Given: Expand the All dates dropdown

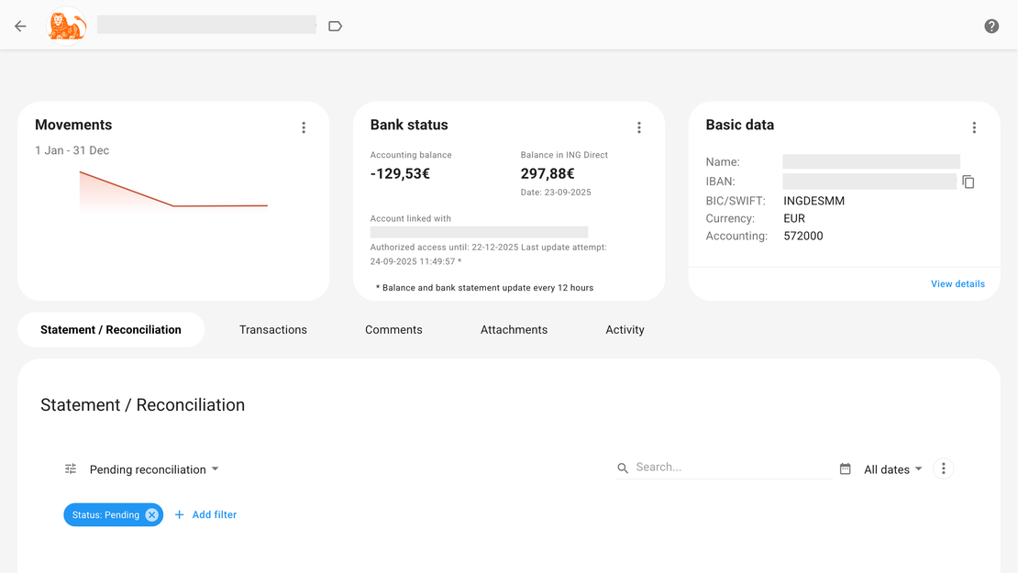Looking at the screenshot, I should click(x=892, y=469).
